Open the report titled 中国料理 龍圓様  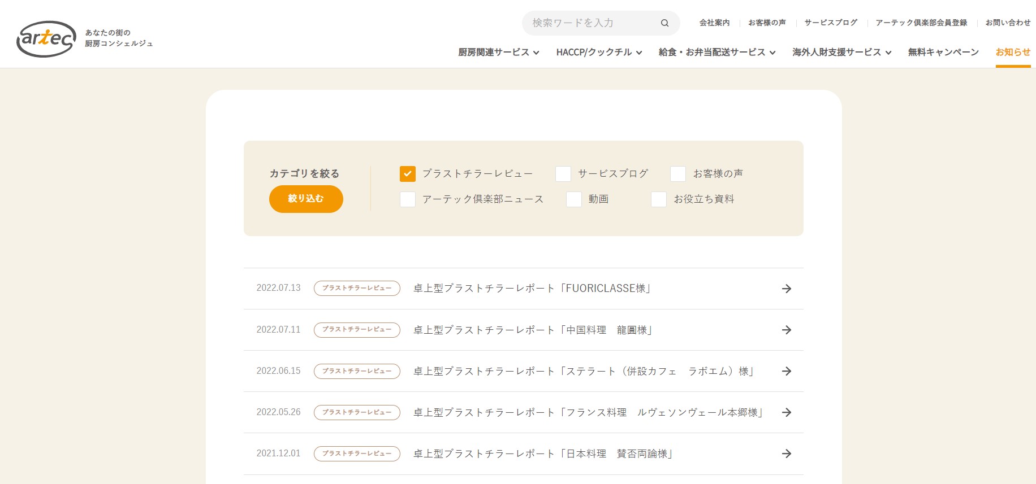533,330
